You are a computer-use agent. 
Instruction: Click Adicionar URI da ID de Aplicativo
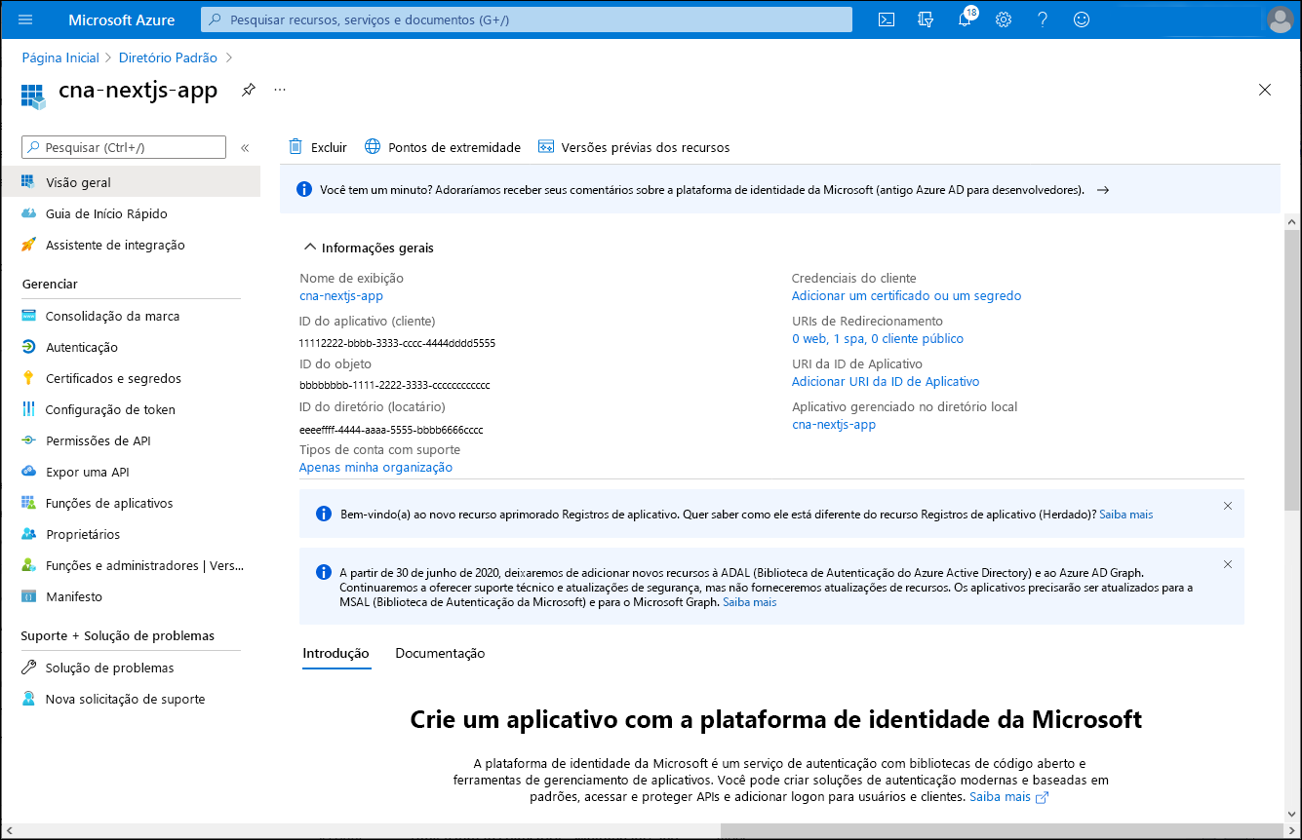coord(886,381)
